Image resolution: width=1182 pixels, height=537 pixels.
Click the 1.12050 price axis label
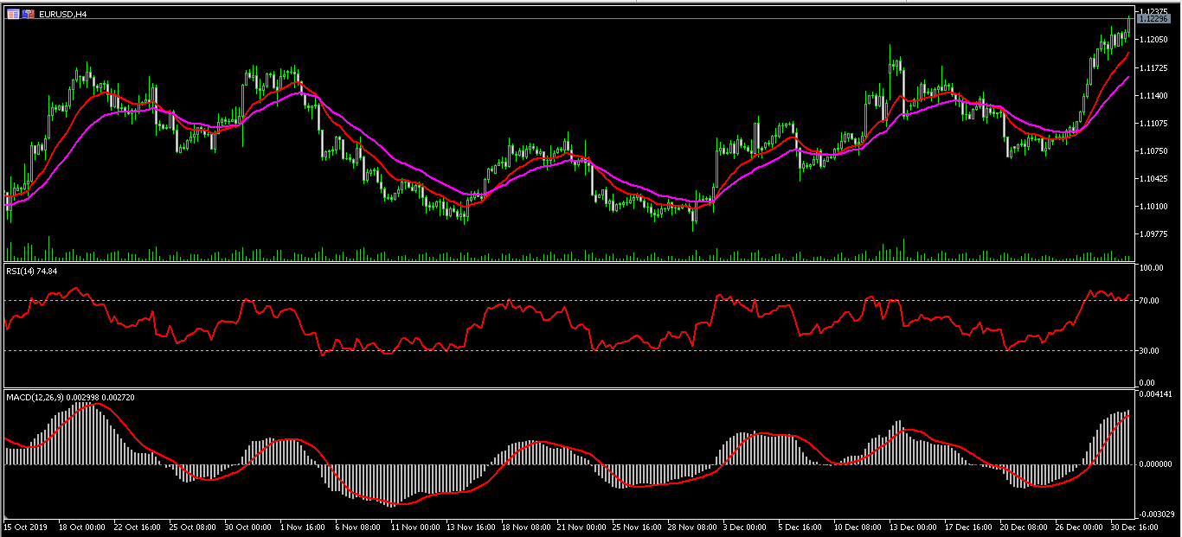[x=1153, y=40]
